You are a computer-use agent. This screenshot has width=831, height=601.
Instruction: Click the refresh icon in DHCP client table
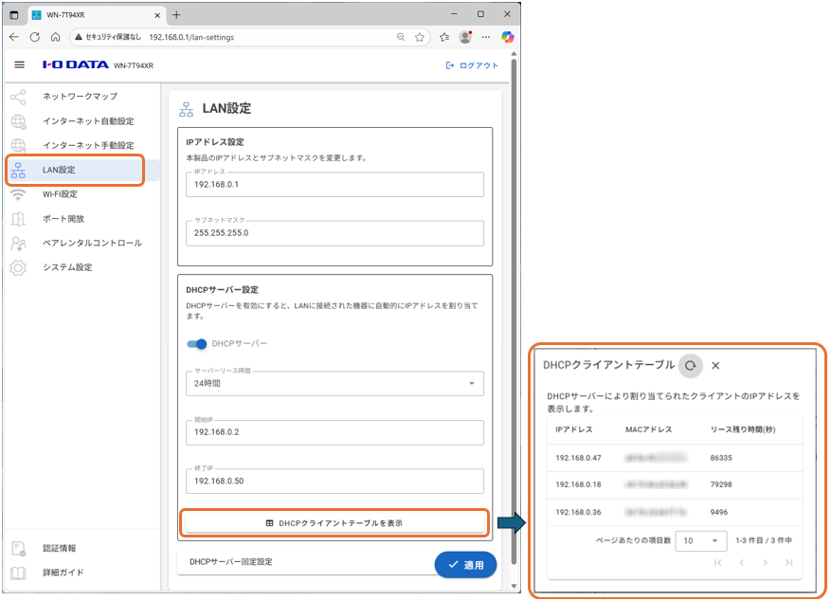click(691, 365)
